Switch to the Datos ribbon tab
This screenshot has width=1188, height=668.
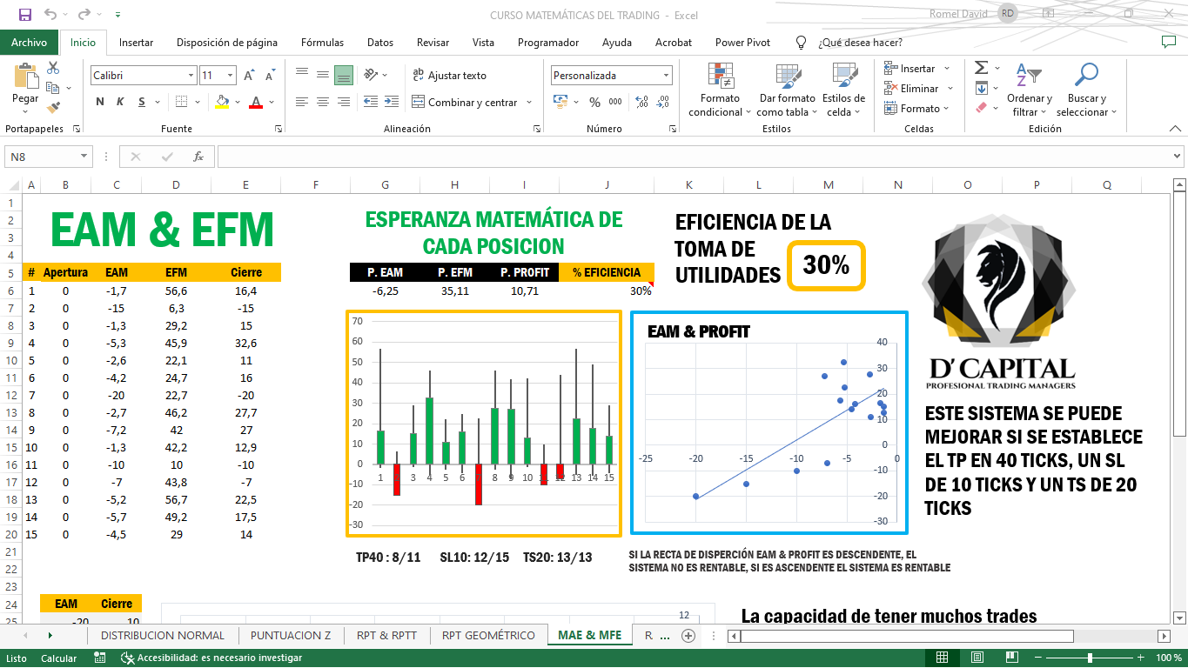click(x=380, y=42)
